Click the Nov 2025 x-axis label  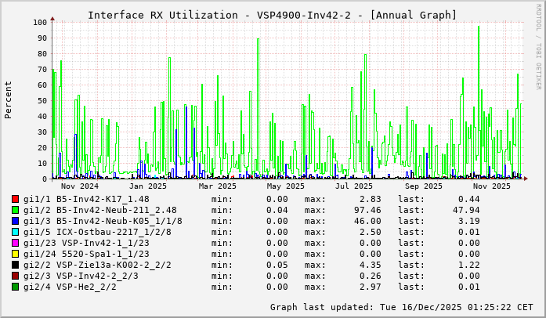point(491,186)
